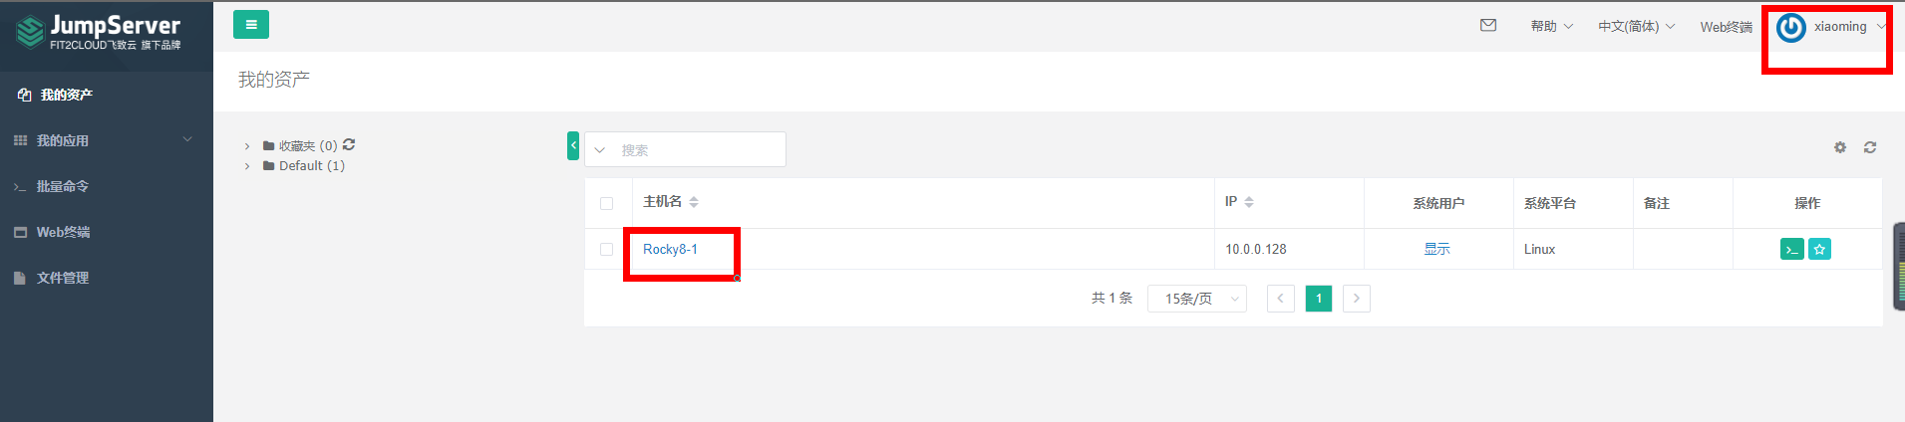
Task: Tick the select-all checkbox in the table header
Action: pos(606,203)
